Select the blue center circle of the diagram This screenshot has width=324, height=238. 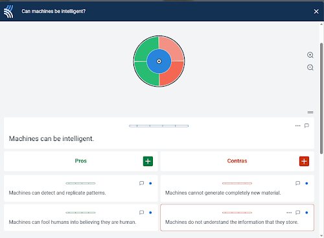(159, 61)
